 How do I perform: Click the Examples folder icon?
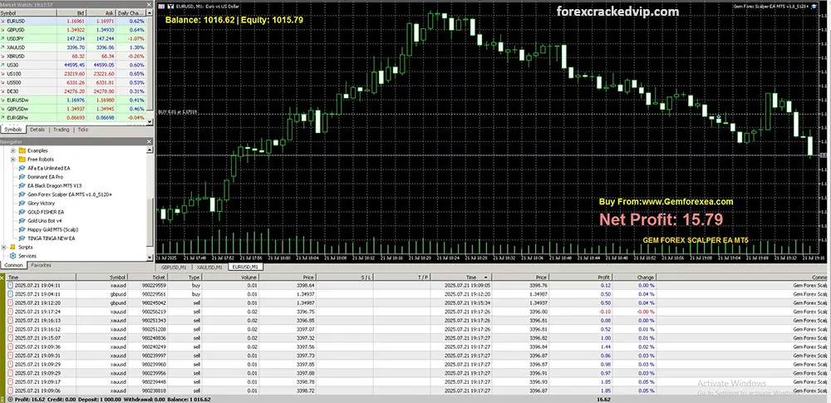coord(22,150)
